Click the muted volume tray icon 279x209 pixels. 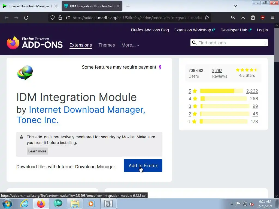(x=251, y=204)
